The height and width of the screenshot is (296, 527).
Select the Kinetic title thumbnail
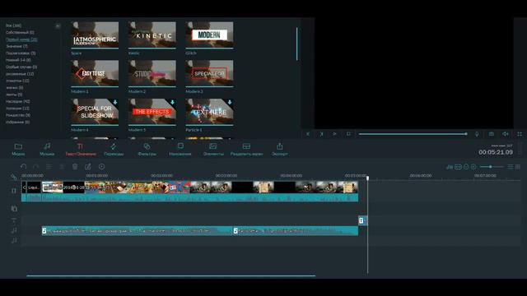tap(152, 35)
